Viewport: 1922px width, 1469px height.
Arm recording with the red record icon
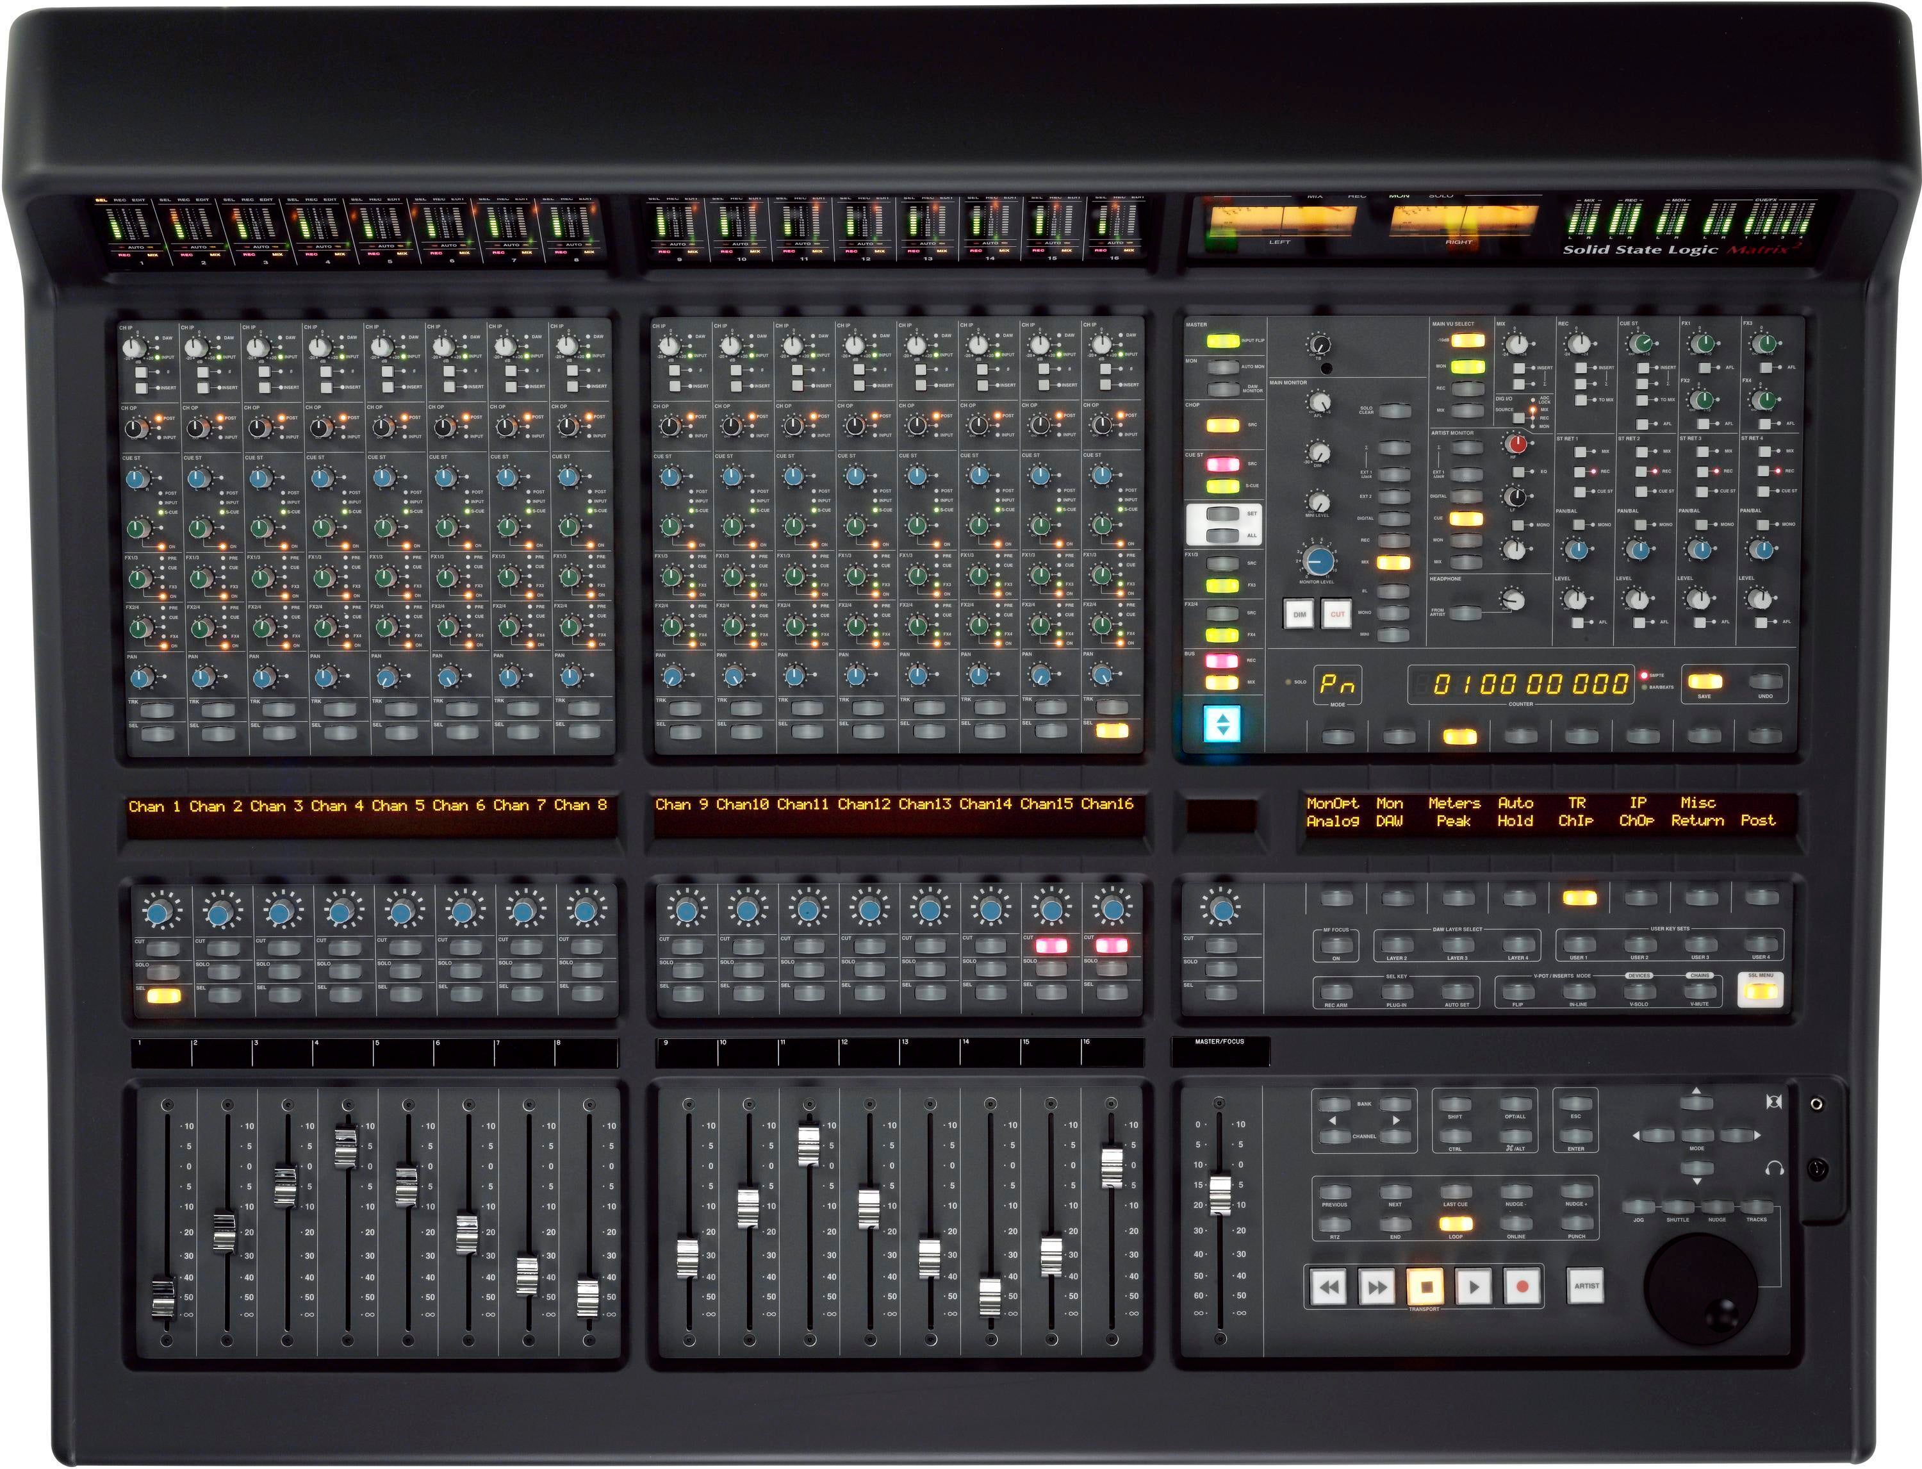pos(1523,1286)
